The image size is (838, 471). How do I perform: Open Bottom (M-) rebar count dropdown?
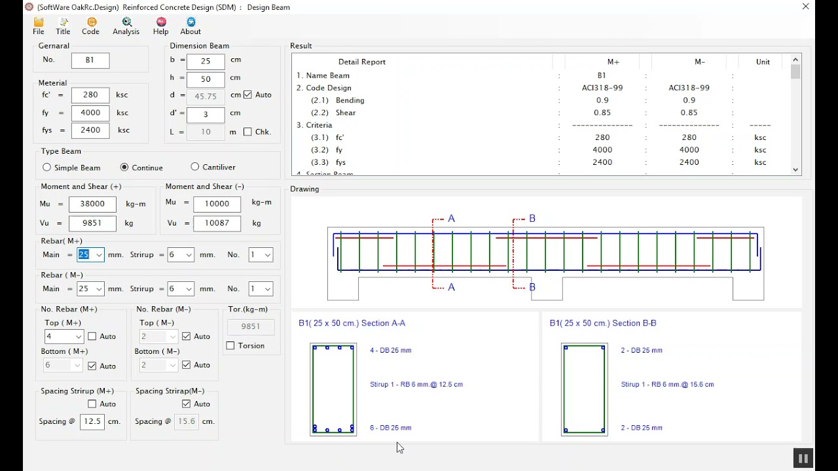click(173, 365)
